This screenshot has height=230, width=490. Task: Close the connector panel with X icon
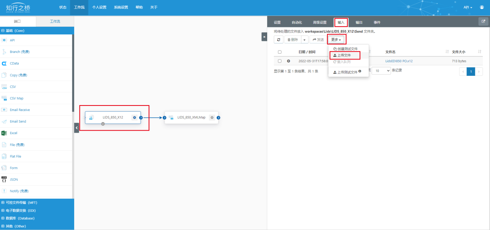(264, 37)
